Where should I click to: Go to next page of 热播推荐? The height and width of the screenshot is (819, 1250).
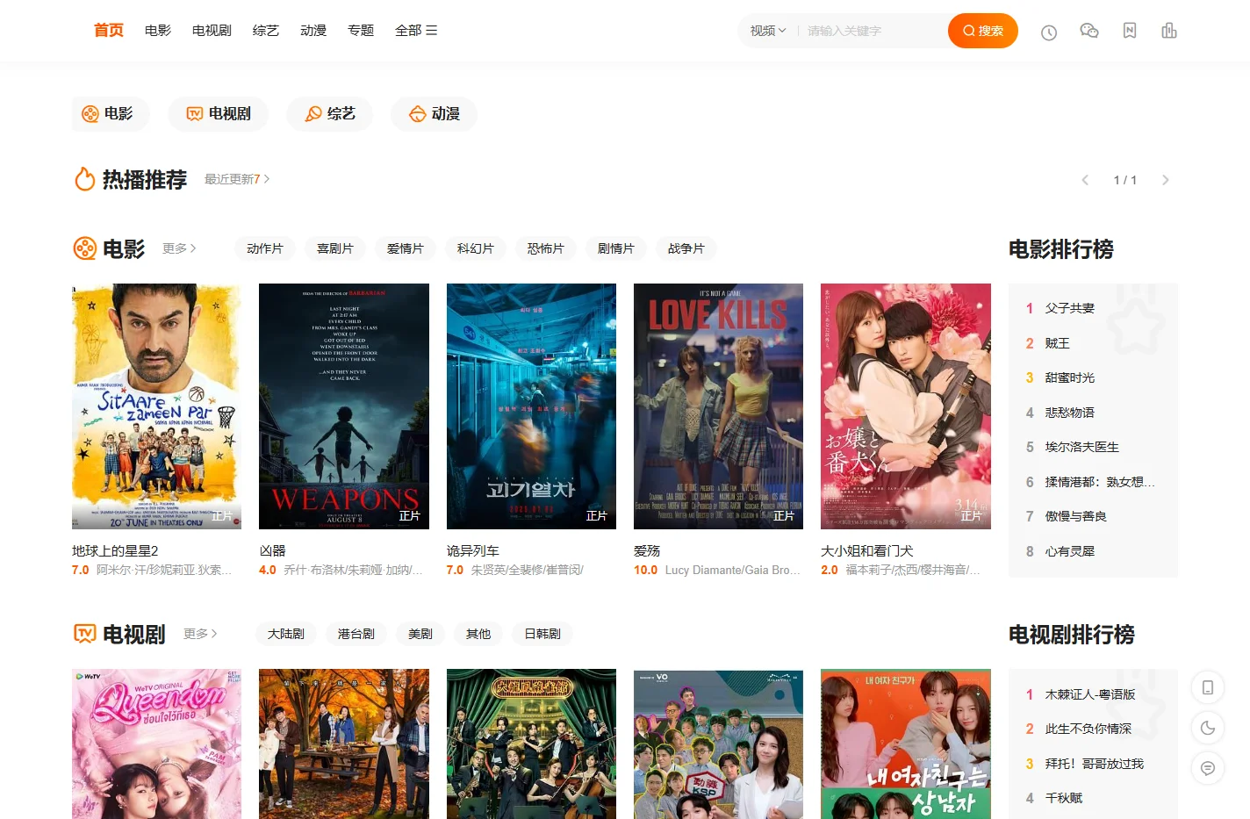coord(1166,180)
